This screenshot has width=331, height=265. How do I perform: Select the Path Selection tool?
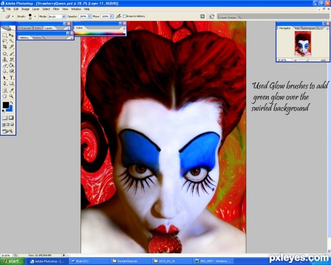[x=4, y=78]
